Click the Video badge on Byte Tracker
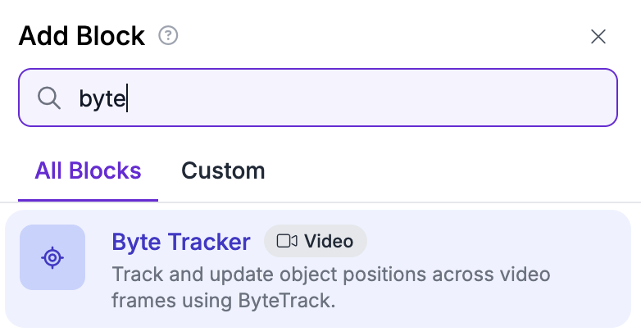Image resolution: width=641 pixels, height=336 pixels. pos(316,241)
